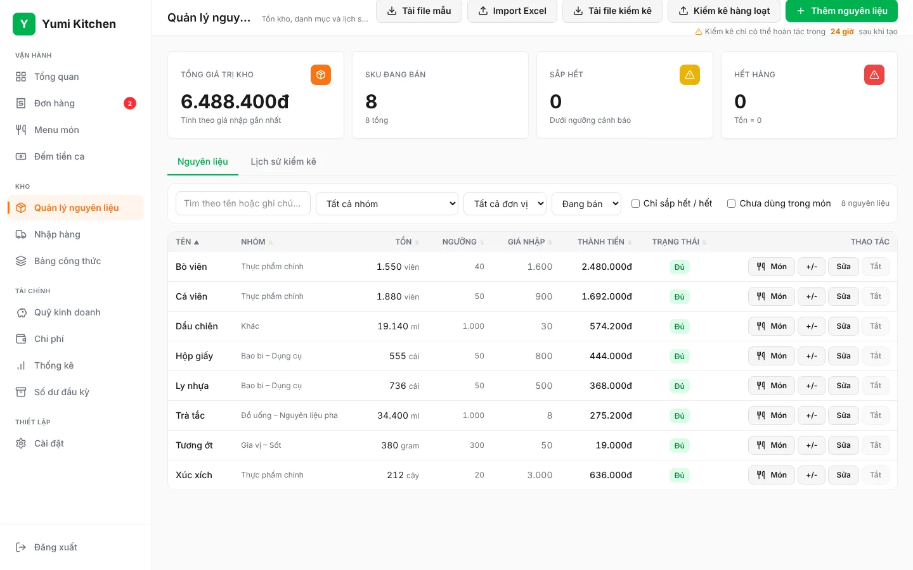Click the orange box icon in Tổng giá trị kho card
Screen dimensions: 913x570
(321, 75)
